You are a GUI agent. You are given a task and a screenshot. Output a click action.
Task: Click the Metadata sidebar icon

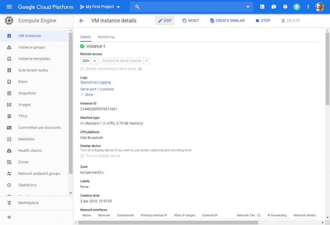(9, 139)
